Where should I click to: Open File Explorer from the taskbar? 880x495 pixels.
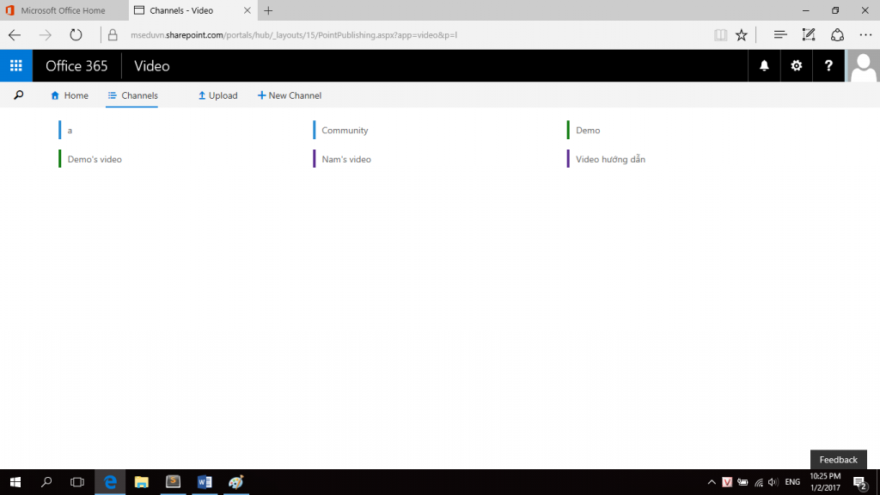pos(142,482)
